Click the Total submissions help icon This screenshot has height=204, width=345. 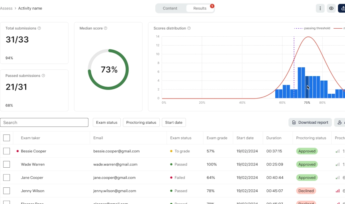(39, 28)
